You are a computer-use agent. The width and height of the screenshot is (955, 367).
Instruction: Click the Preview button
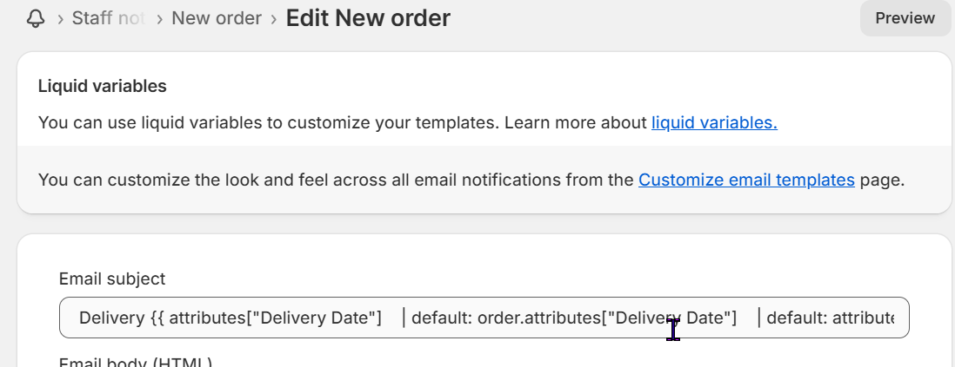[905, 18]
